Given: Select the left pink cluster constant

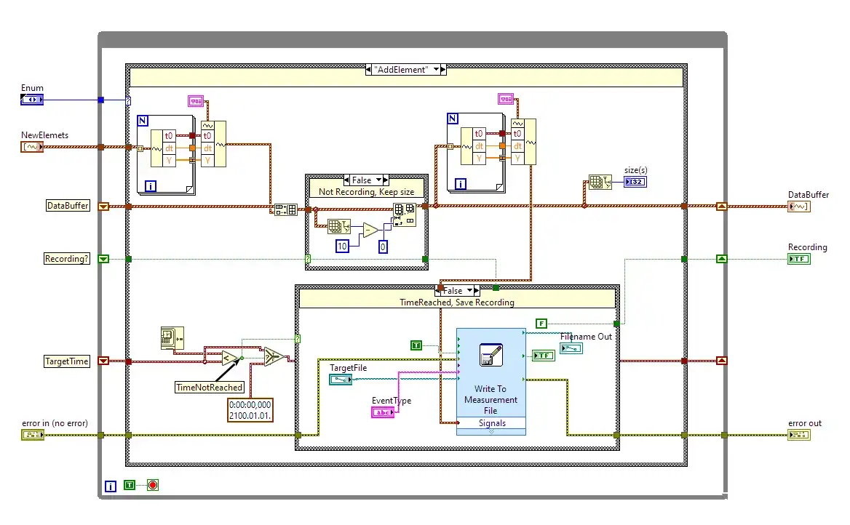Looking at the screenshot, I should tap(196, 101).
